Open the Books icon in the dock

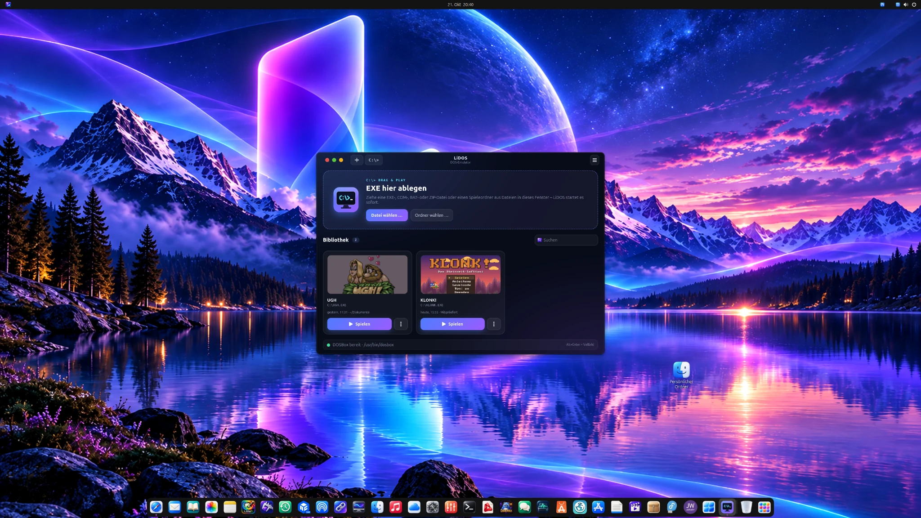click(193, 507)
